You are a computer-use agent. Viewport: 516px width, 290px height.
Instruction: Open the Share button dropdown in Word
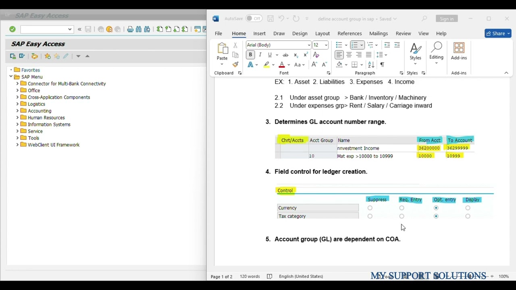pyautogui.click(x=508, y=33)
